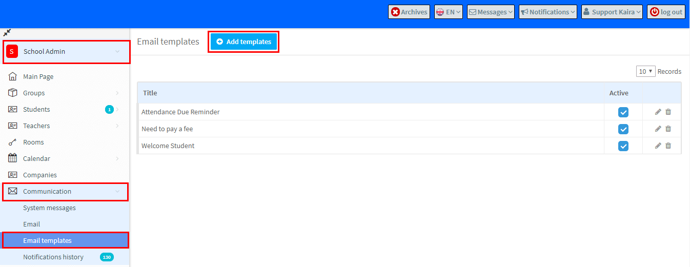Screen dimensions: 690x267
Task: Click the collapse sidebar arrows icon
Action: pyautogui.click(x=7, y=33)
